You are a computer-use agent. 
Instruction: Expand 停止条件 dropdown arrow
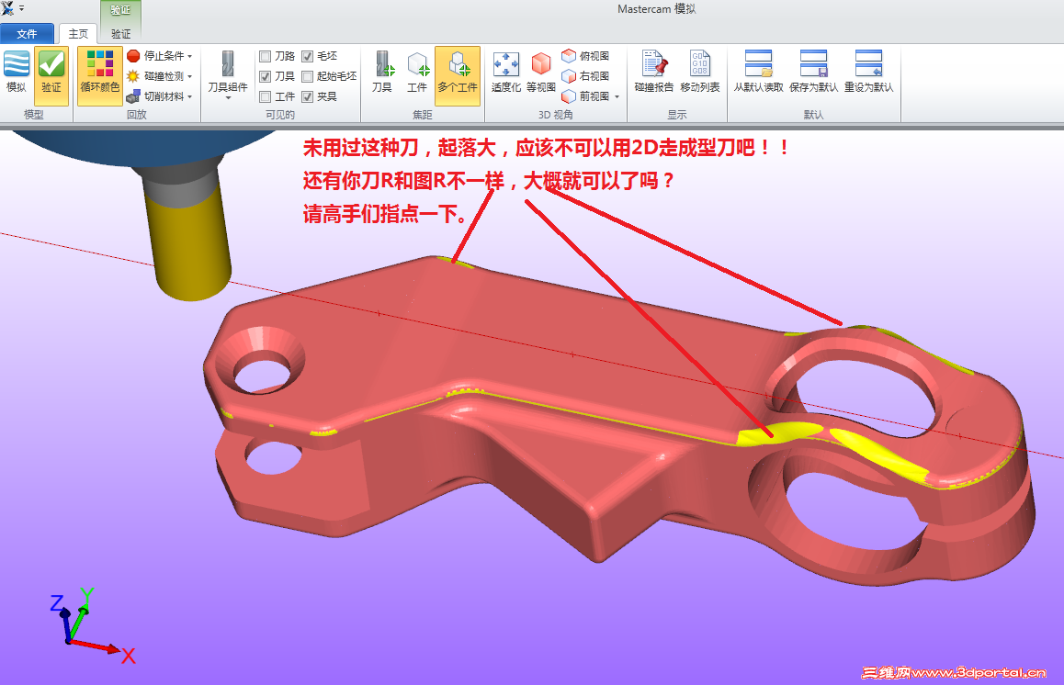tap(190, 56)
